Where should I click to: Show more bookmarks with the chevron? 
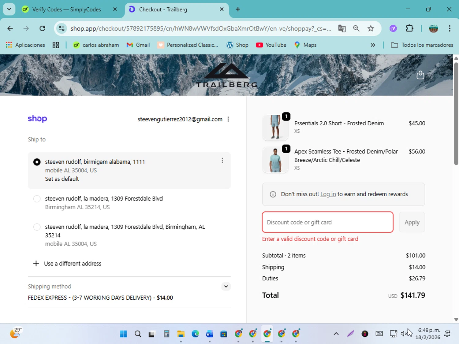(x=373, y=45)
